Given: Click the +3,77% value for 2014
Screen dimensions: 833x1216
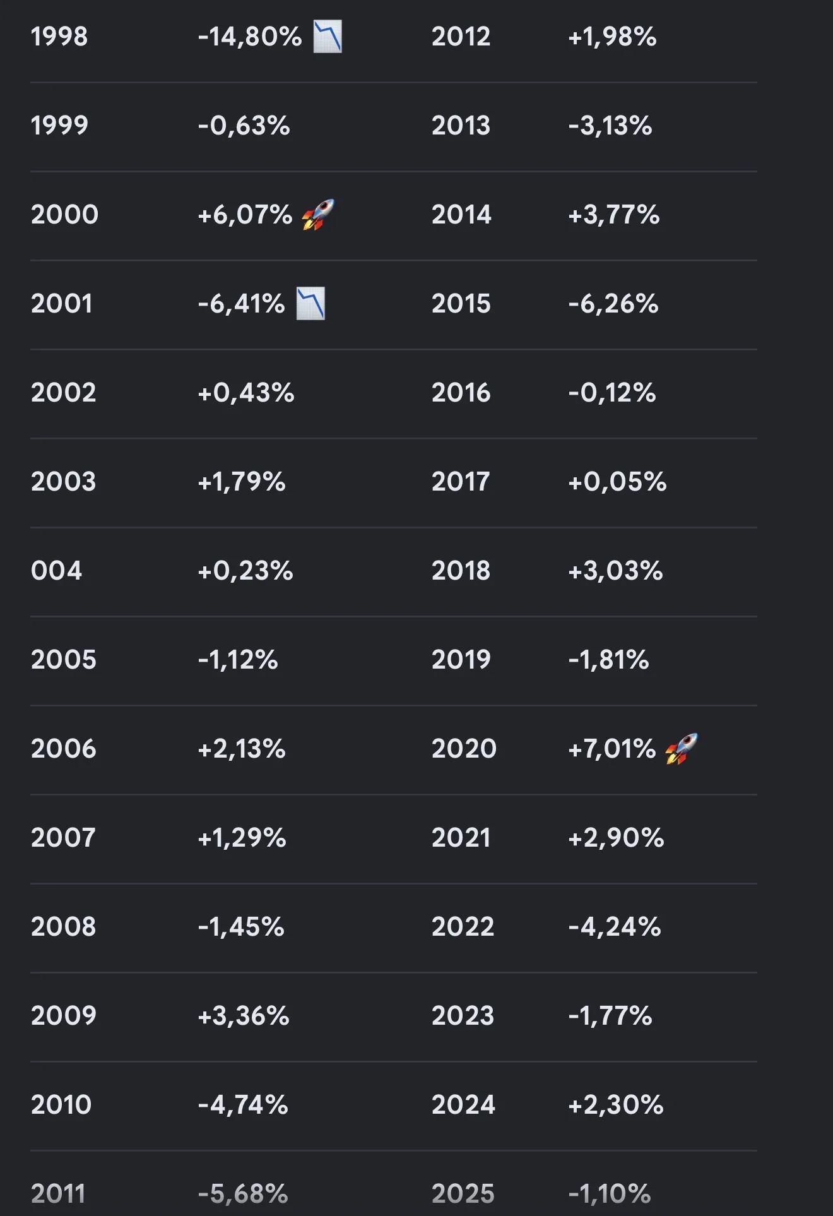Looking at the screenshot, I should click(x=614, y=215).
